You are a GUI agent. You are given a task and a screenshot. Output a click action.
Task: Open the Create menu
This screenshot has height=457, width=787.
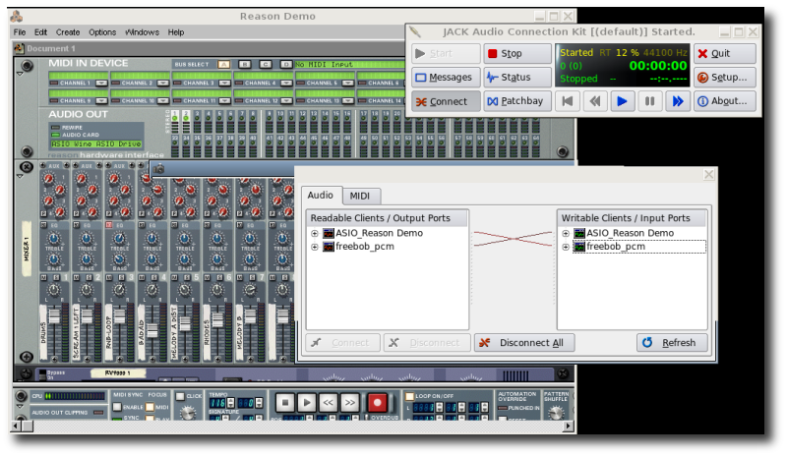[68, 32]
